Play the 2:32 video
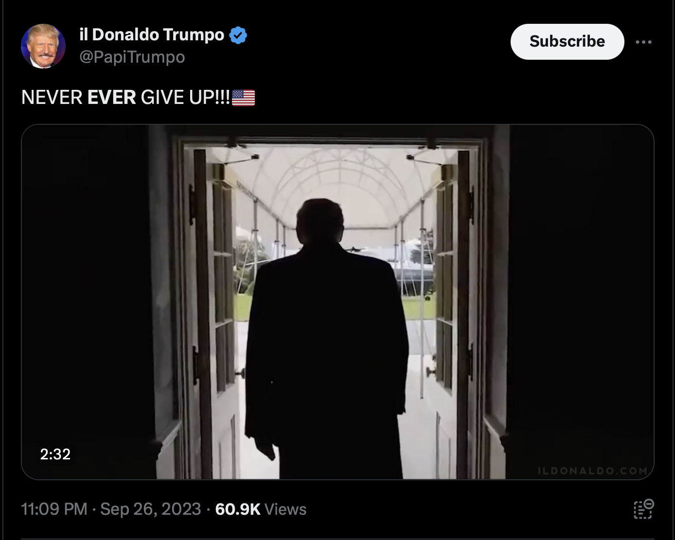Screen dimensions: 675x540 click(x=337, y=302)
